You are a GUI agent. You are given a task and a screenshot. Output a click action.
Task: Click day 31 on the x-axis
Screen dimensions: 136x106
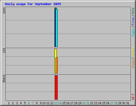click(x=127, y=103)
